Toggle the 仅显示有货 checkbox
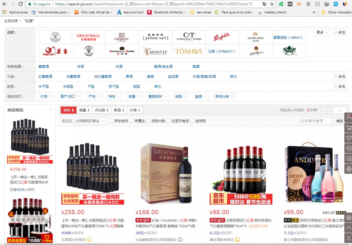The height and width of the screenshot is (245, 352). 169,121
